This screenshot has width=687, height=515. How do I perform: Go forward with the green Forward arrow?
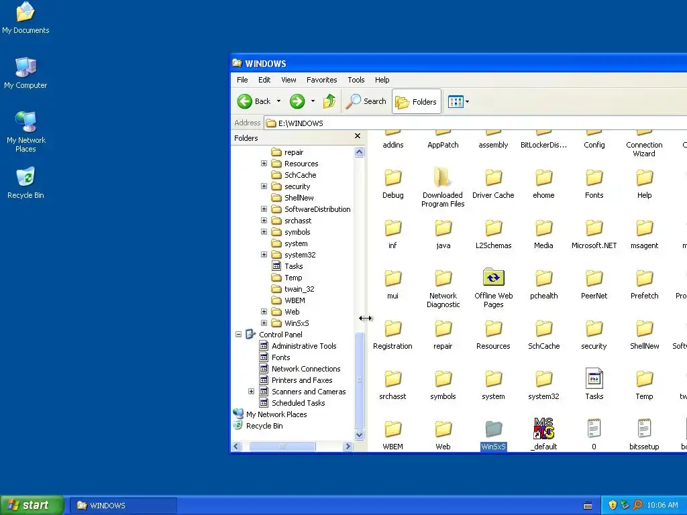coord(297,102)
